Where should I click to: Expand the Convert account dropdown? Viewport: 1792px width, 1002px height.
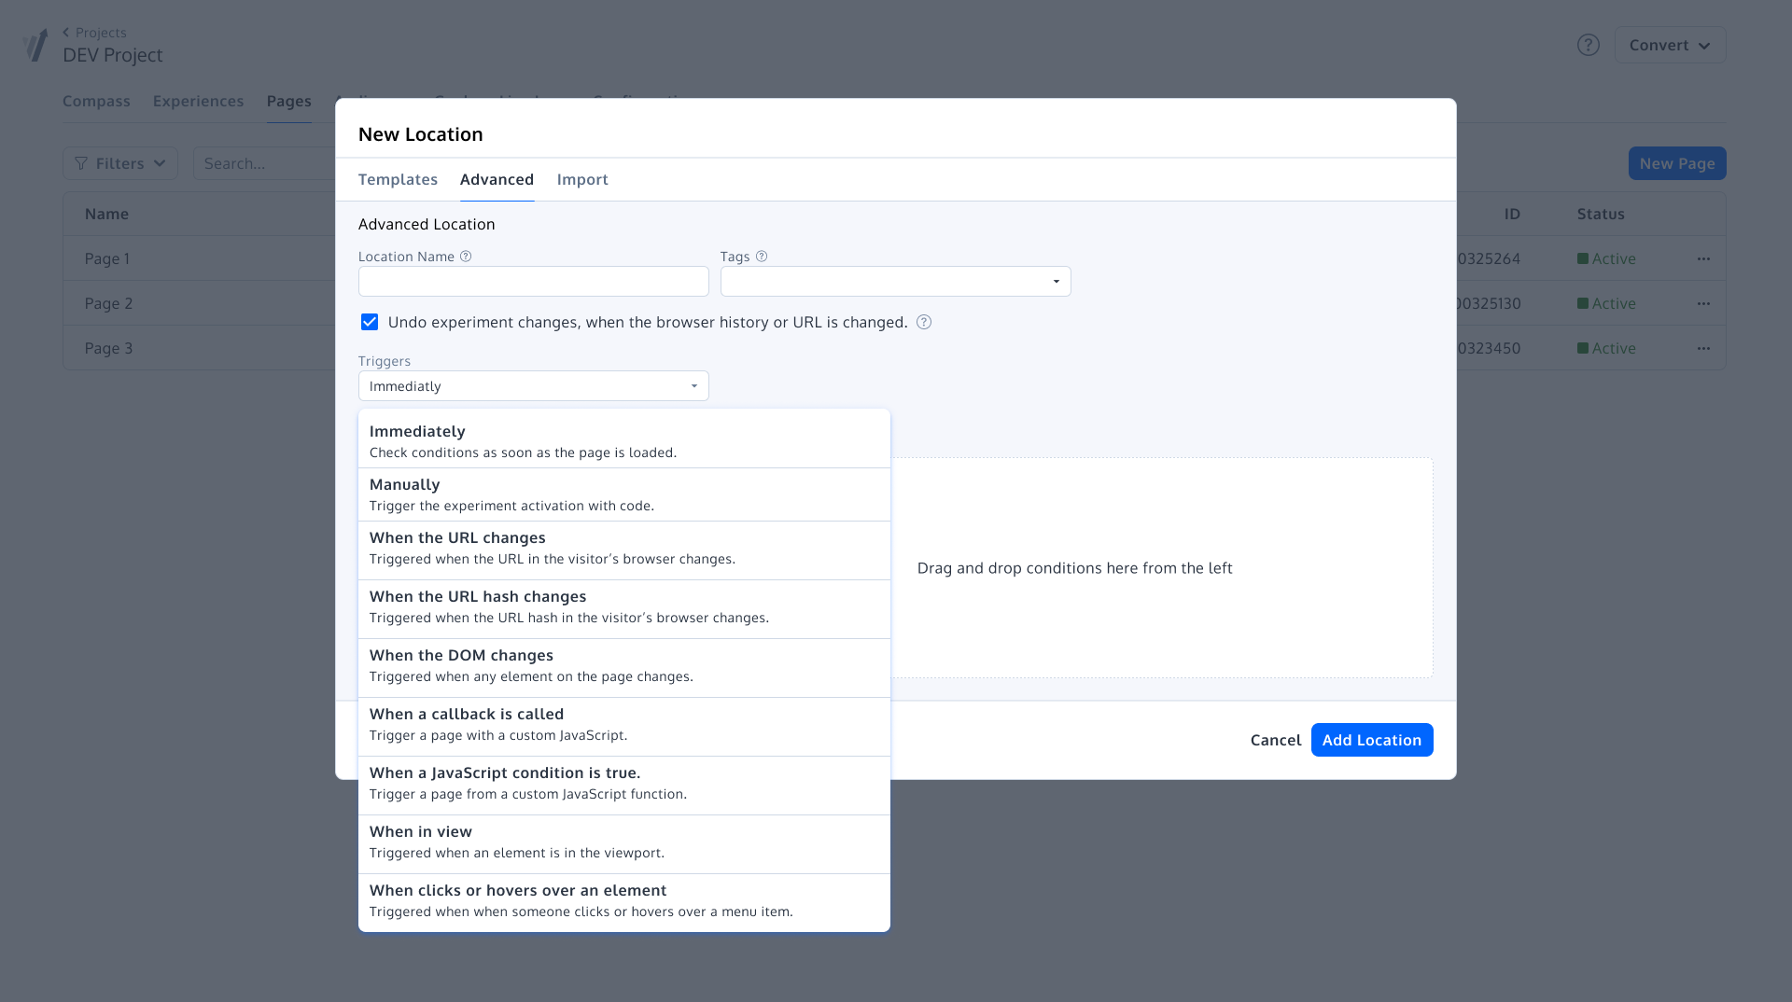pyautogui.click(x=1670, y=45)
